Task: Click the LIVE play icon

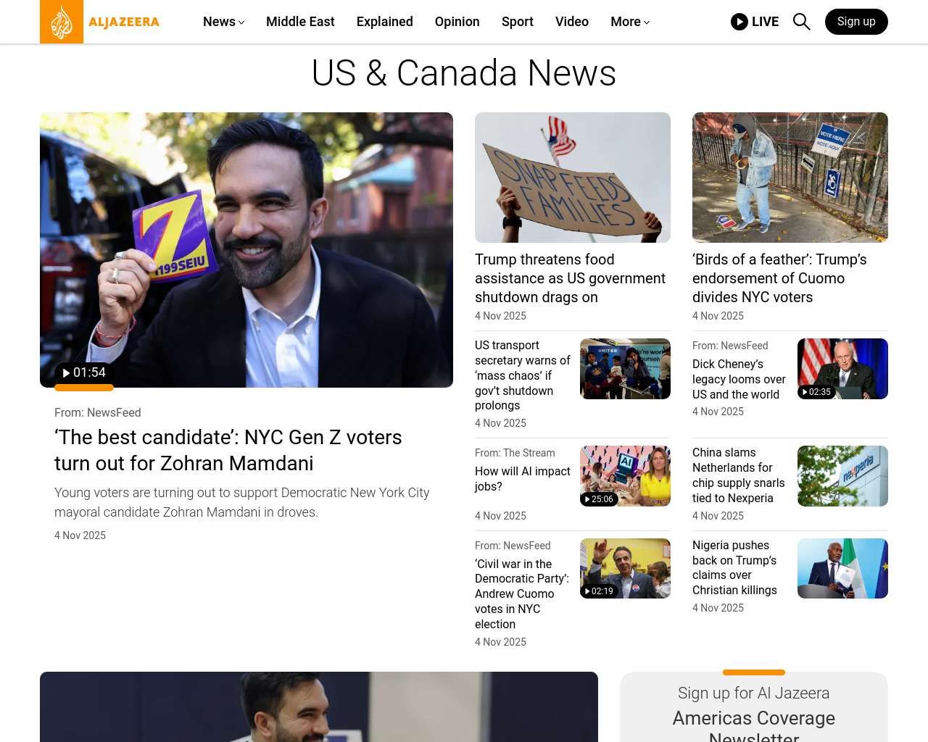Action: click(739, 22)
